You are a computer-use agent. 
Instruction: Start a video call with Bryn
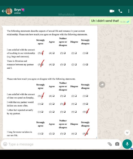tap(112, 11)
